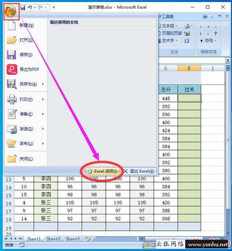
Task: Go to the last sheet navigation arrow
Action: pos(21,239)
